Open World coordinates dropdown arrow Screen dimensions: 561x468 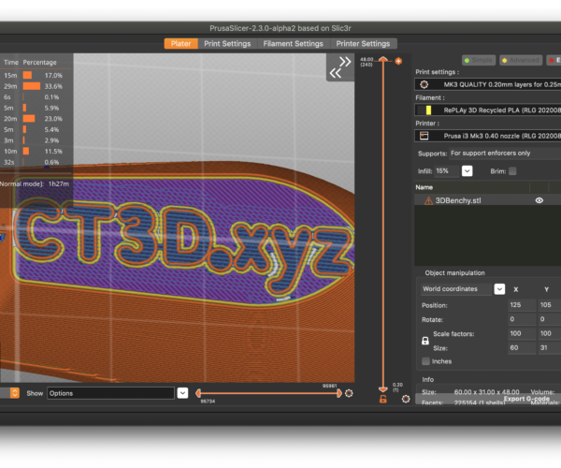[499, 289]
